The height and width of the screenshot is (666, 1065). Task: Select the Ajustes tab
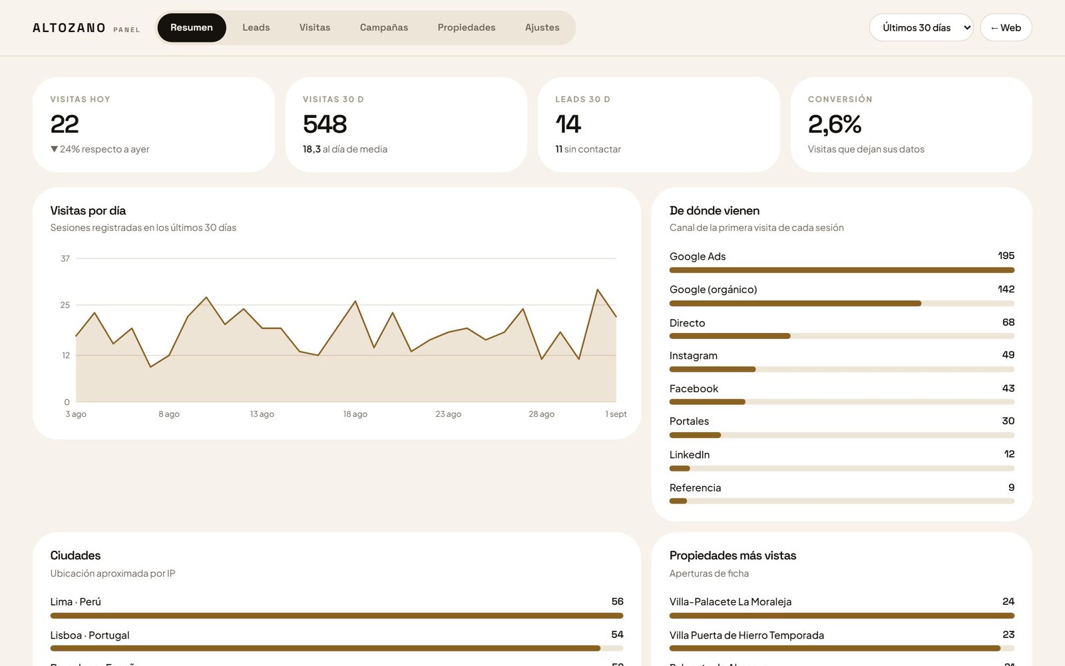(542, 27)
